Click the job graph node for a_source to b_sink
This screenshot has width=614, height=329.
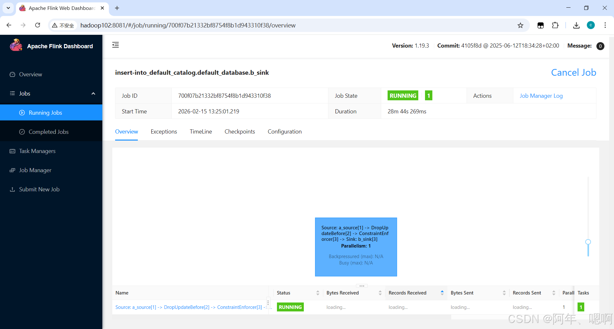pyautogui.click(x=356, y=247)
